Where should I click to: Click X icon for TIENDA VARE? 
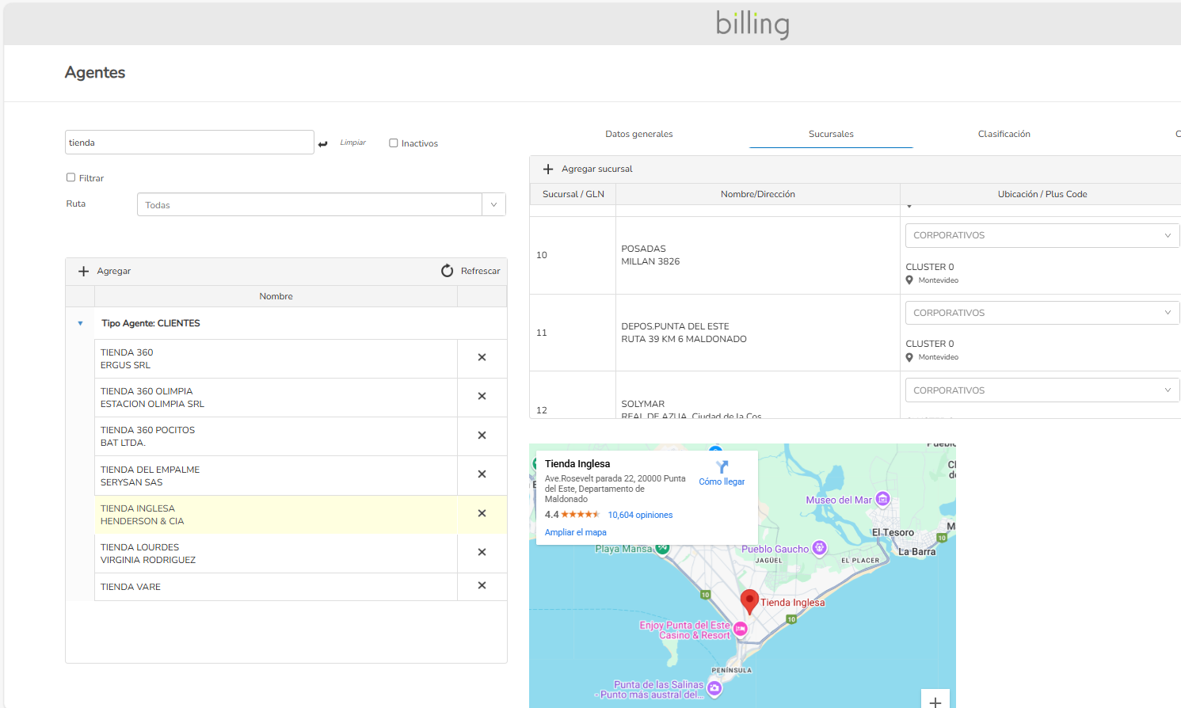[x=482, y=586]
